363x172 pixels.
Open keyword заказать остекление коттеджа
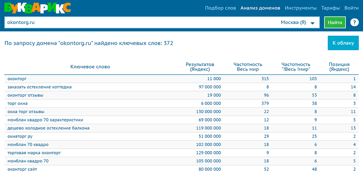[40, 87]
